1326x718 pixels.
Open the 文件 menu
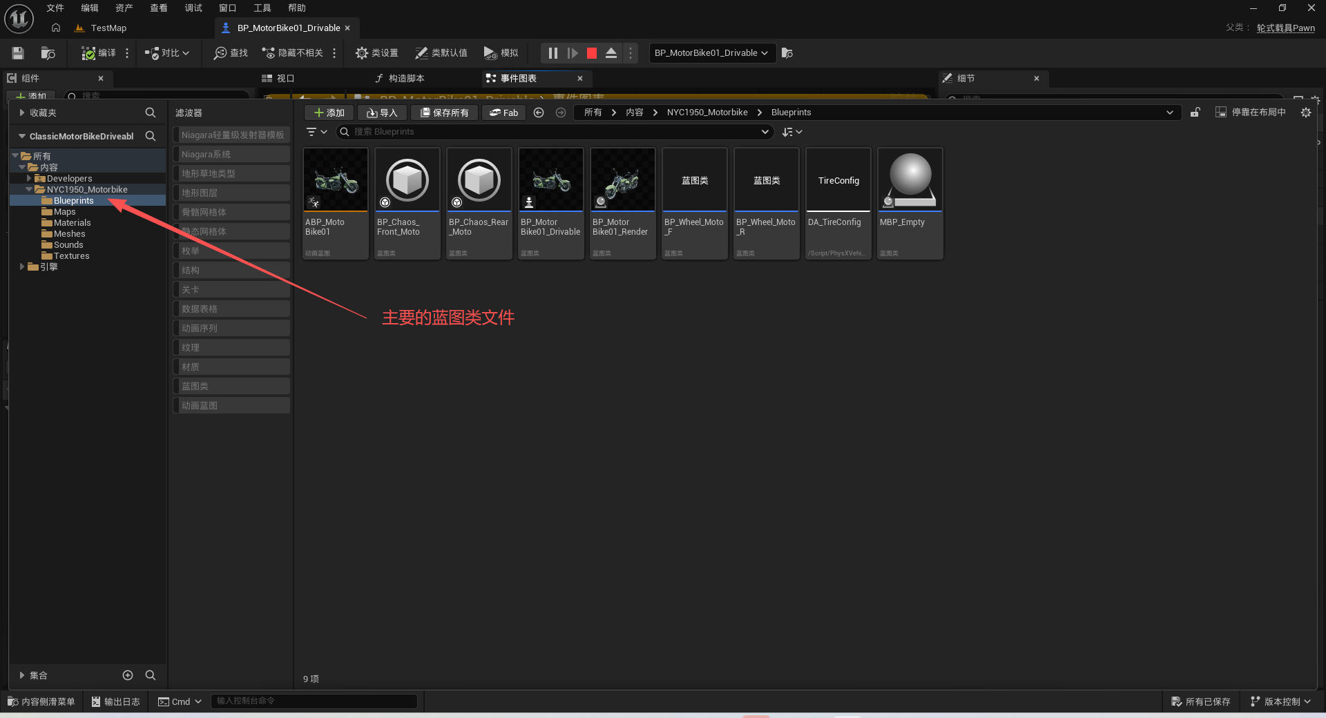pyautogui.click(x=55, y=8)
